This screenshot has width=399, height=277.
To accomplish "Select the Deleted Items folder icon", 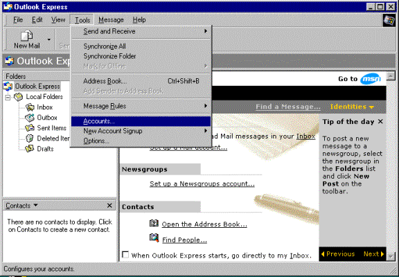I will click(x=30, y=138).
